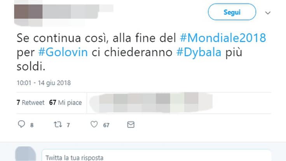286x161 pixels.
Task: View the 67 Mi piace list
Action: pos(66,103)
